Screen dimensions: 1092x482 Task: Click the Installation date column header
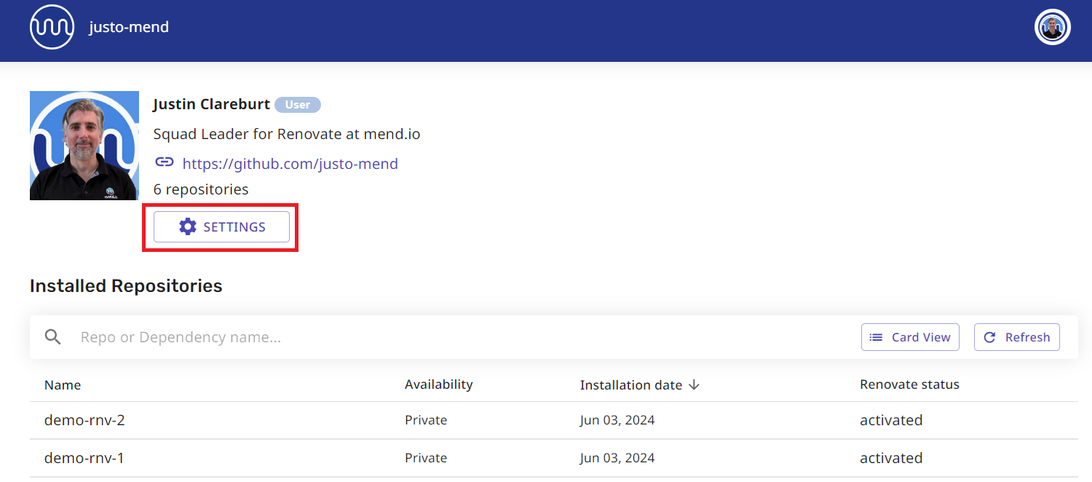[631, 384]
